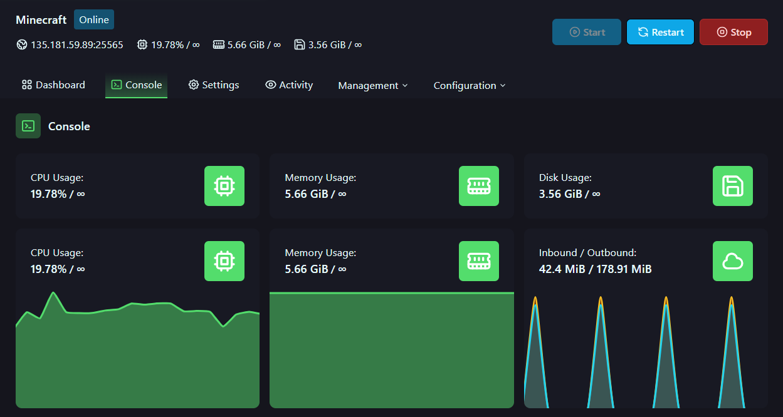Click the CPU chip icon in CPU graph card

click(x=224, y=261)
